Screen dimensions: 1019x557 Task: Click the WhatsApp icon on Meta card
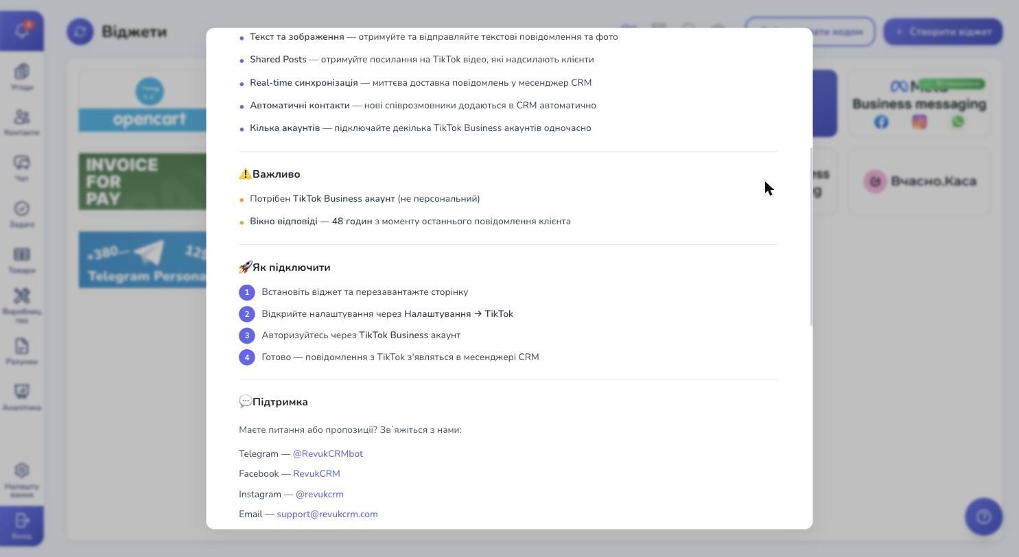pyautogui.click(x=958, y=122)
